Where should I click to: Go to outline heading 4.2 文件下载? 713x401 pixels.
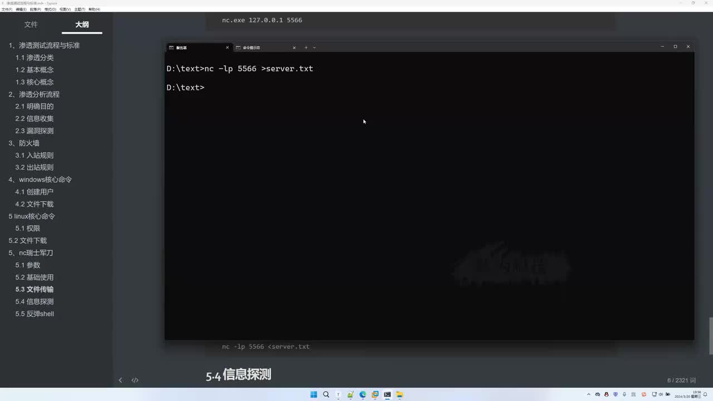click(x=35, y=204)
